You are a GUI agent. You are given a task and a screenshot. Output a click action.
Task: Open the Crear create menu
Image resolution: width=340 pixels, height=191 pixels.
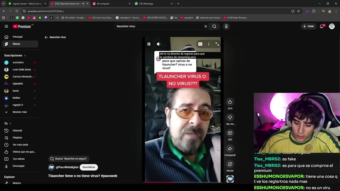click(x=308, y=26)
